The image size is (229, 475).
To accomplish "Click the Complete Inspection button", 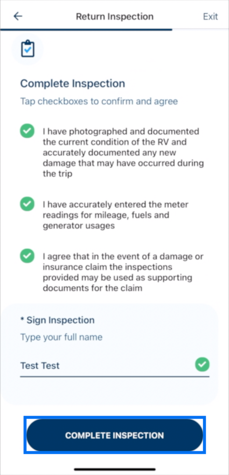I will coord(115,435).
